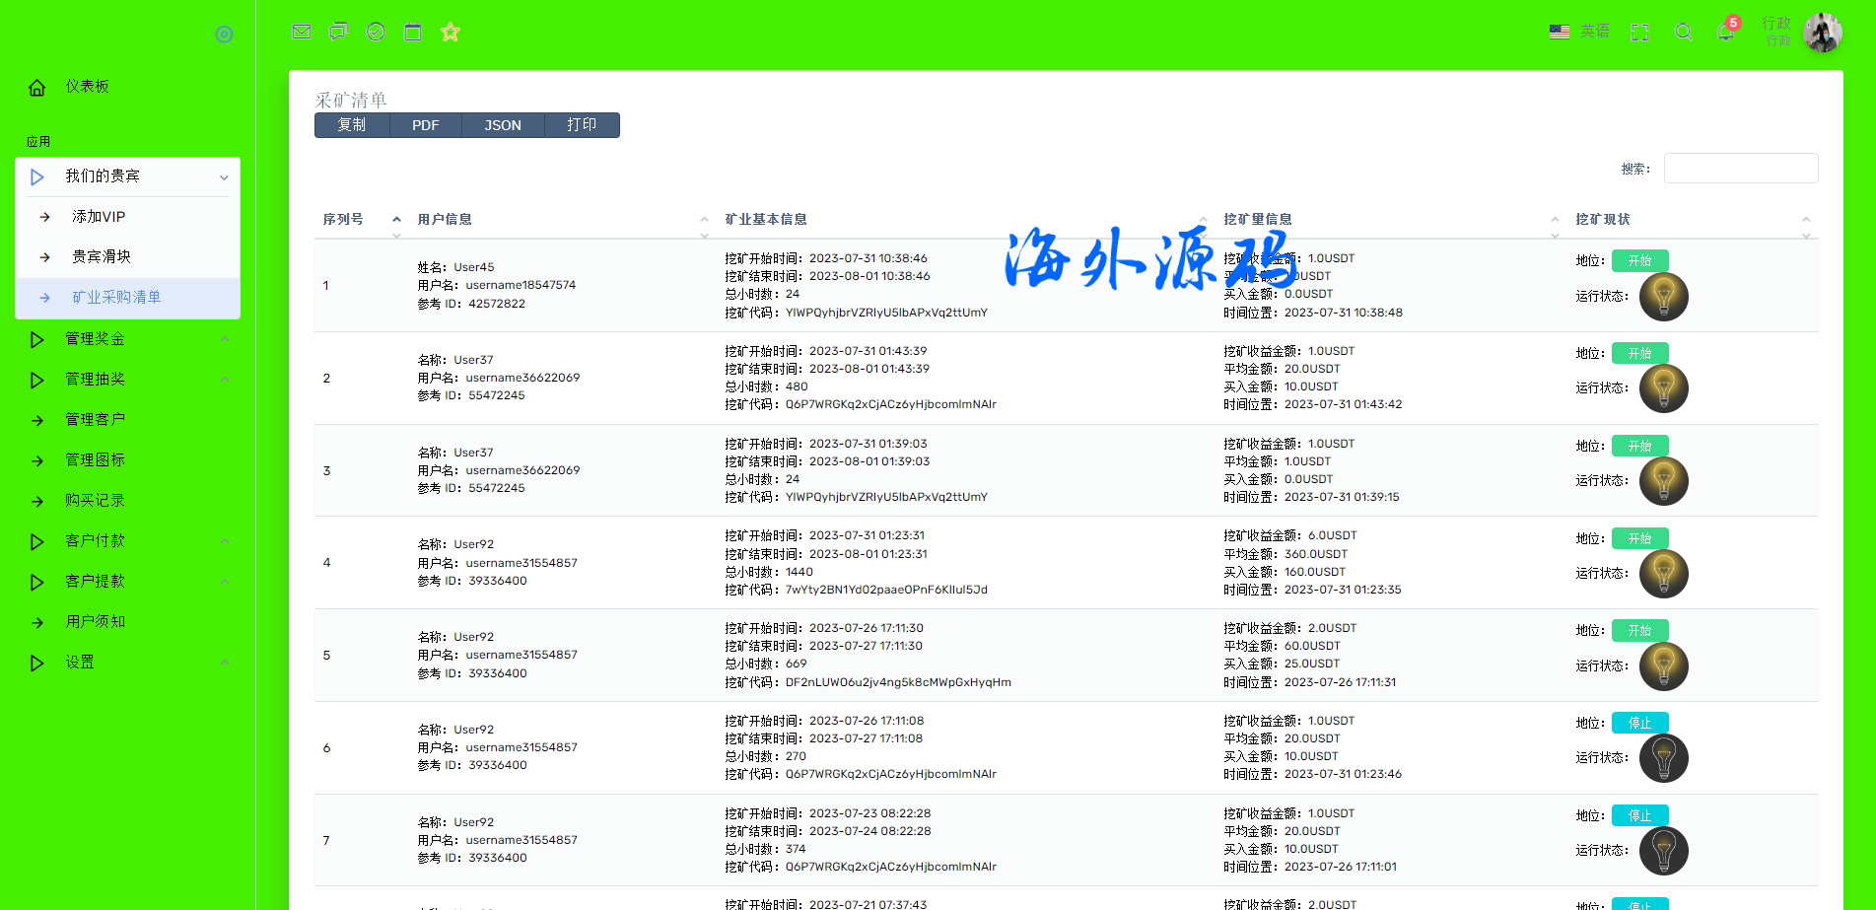Open the calendar icon in top bar

413,32
